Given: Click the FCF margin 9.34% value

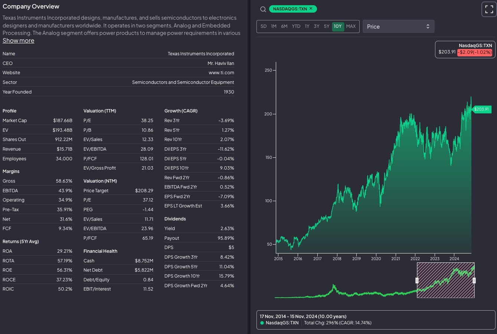Looking at the screenshot, I should coord(65,229).
